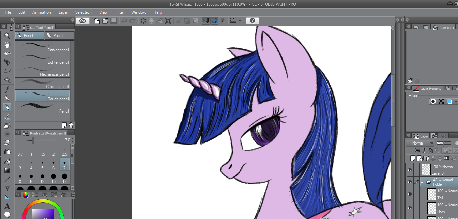
Task: Choose the Lighter pencil brush
Action: pos(42,59)
